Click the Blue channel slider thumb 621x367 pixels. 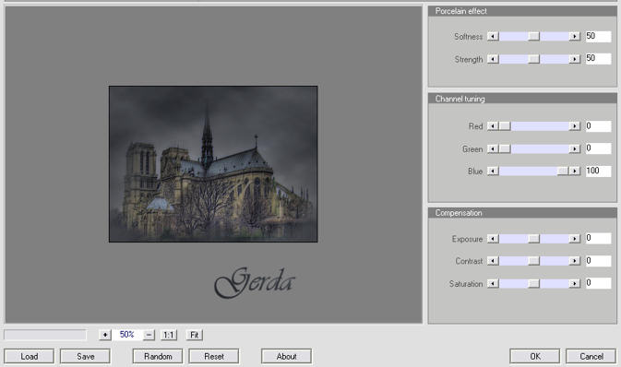click(x=563, y=171)
